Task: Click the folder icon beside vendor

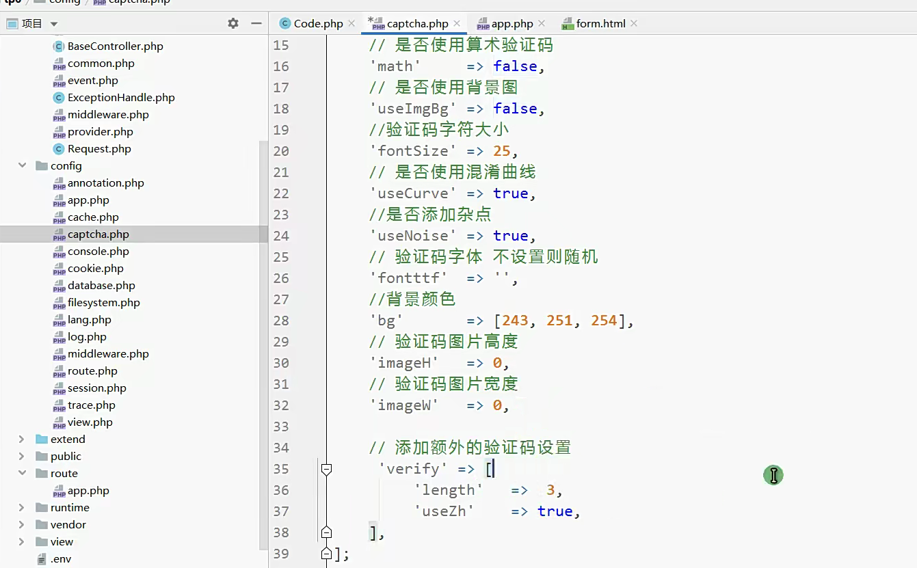Action: click(x=41, y=524)
